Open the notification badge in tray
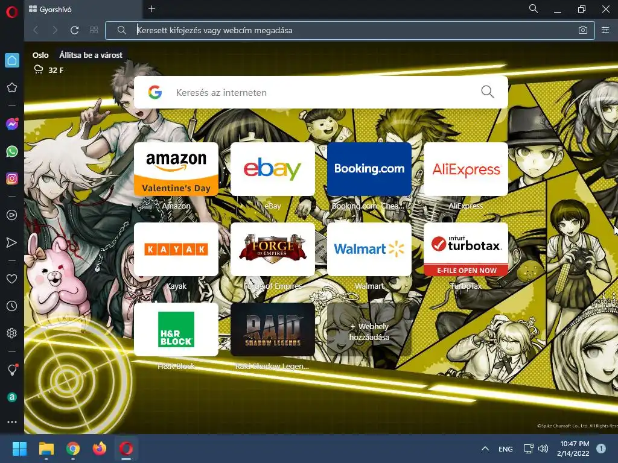The width and height of the screenshot is (618, 463). [x=601, y=449]
